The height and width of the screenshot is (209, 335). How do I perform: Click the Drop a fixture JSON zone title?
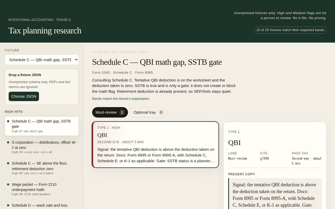pos(25,75)
